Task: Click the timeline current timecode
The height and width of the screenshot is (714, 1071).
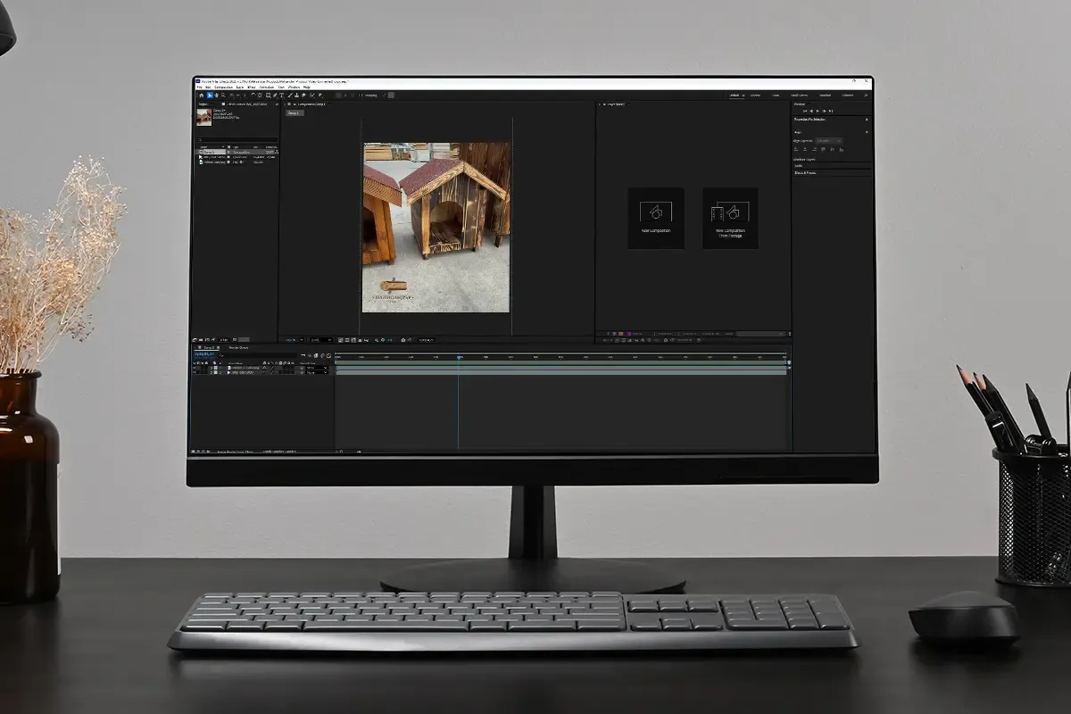Action: pos(204,353)
